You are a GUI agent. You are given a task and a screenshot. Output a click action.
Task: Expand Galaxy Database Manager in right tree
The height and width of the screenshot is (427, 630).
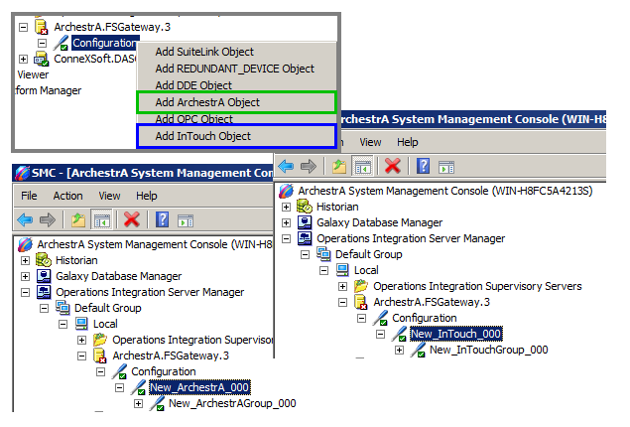point(286,222)
